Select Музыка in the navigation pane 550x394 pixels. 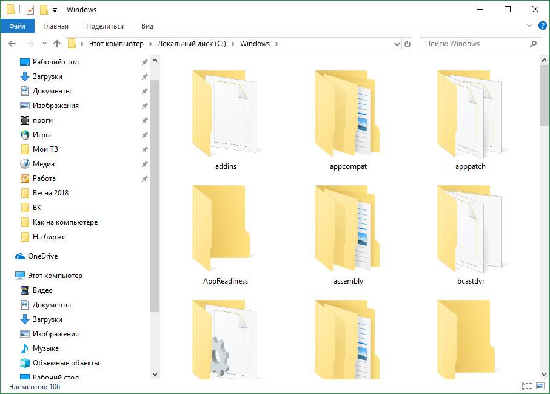(x=45, y=348)
